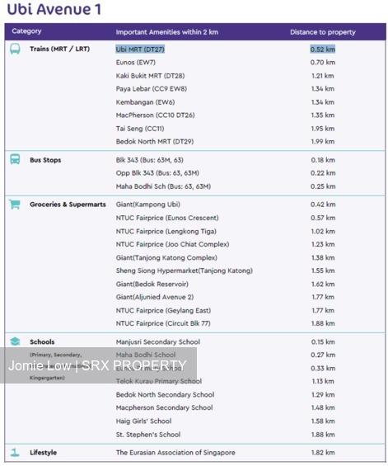Image resolution: width=388 pixels, height=466 pixels.
Task: Click the 0.70 km distance for Eunos
Action: (323, 63)
